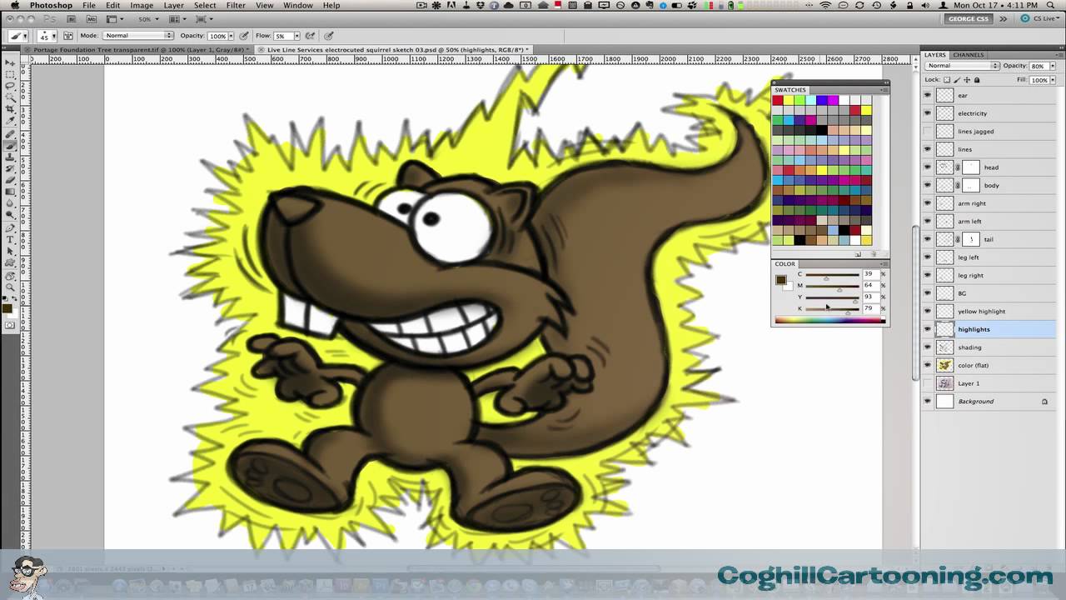Click the red swatch in Swatches

click(778, 100)
